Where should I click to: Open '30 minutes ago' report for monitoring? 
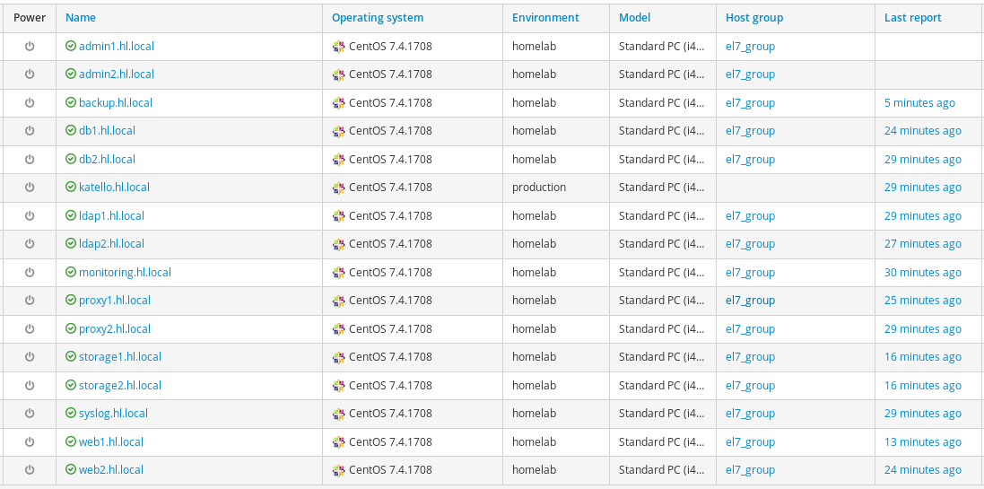coord(922,272)
